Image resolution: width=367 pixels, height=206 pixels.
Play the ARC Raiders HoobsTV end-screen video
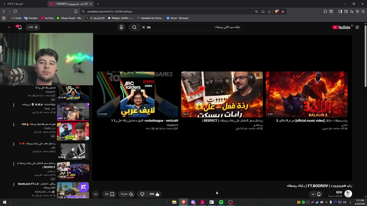point(137,94)
